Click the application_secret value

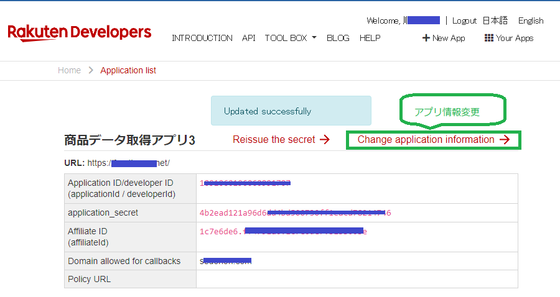pos(295,213)
